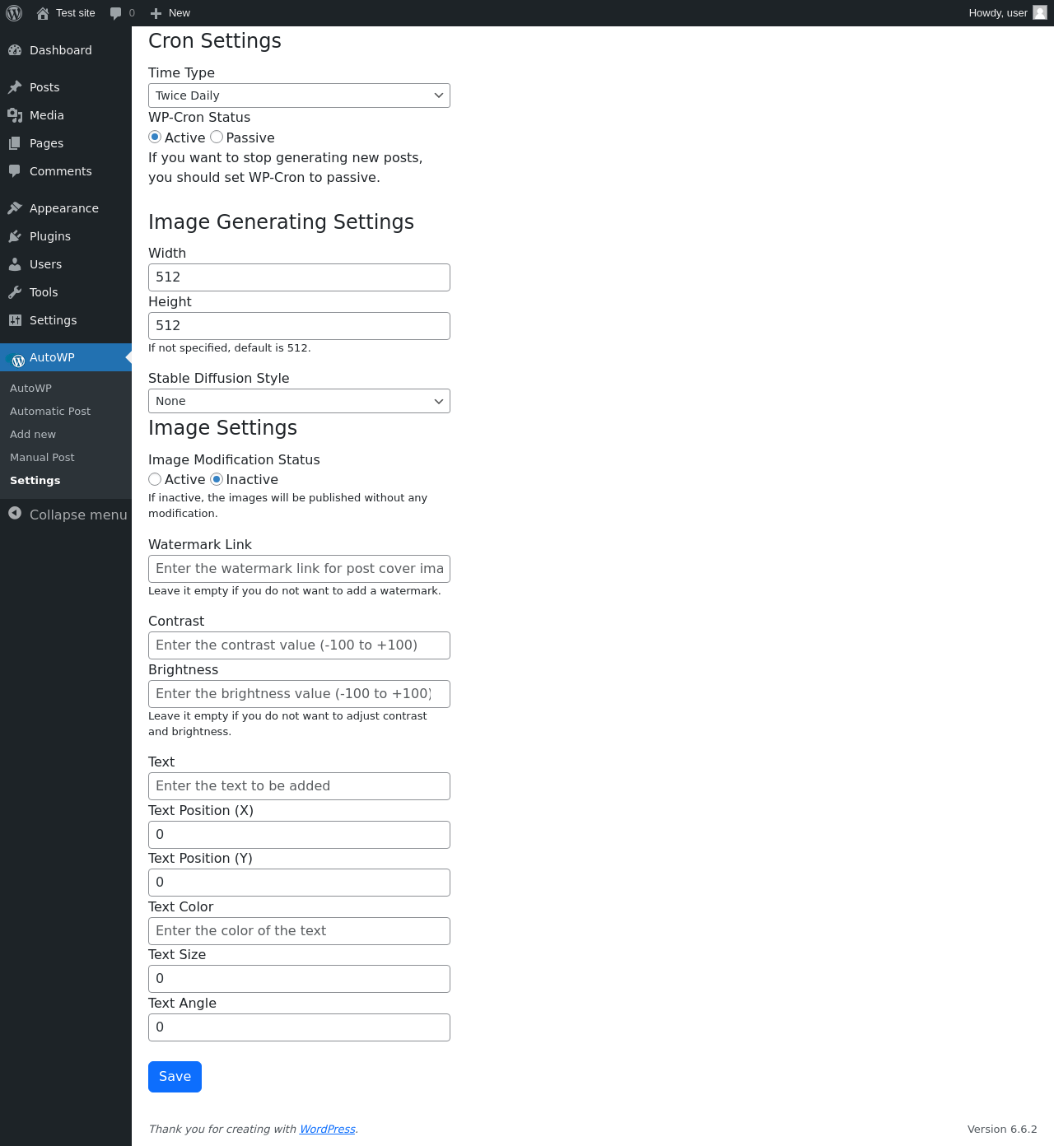Click the Test site home icon
This screenshot has width=1054, height=1146.
point(43,13)
